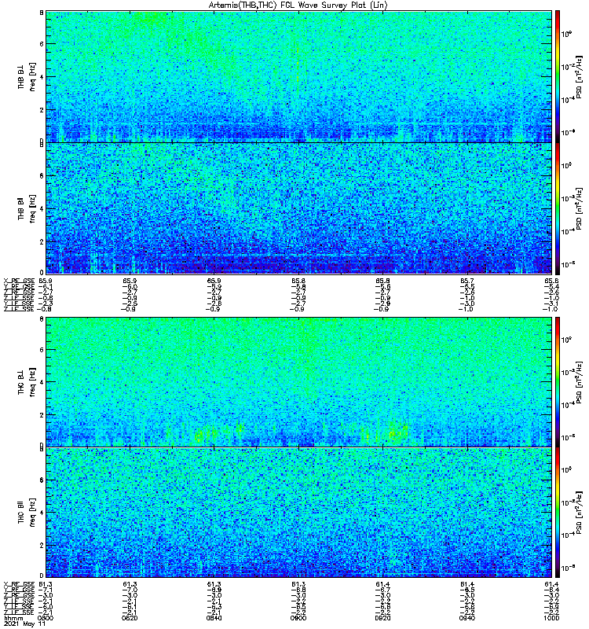Click the 'THC B∥ freq [Hz]' axis label
The image size is (589, 629).
tap(27, 513)
